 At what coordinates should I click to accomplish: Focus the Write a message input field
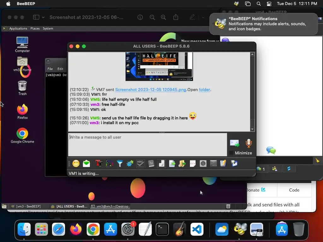point(148,144)
